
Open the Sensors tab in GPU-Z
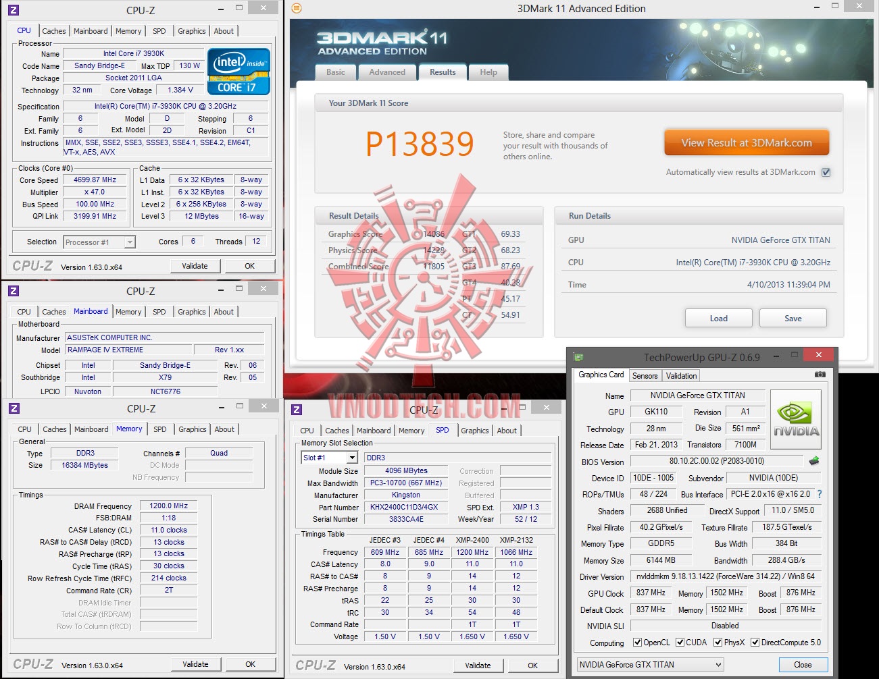[x=645, y=376]
